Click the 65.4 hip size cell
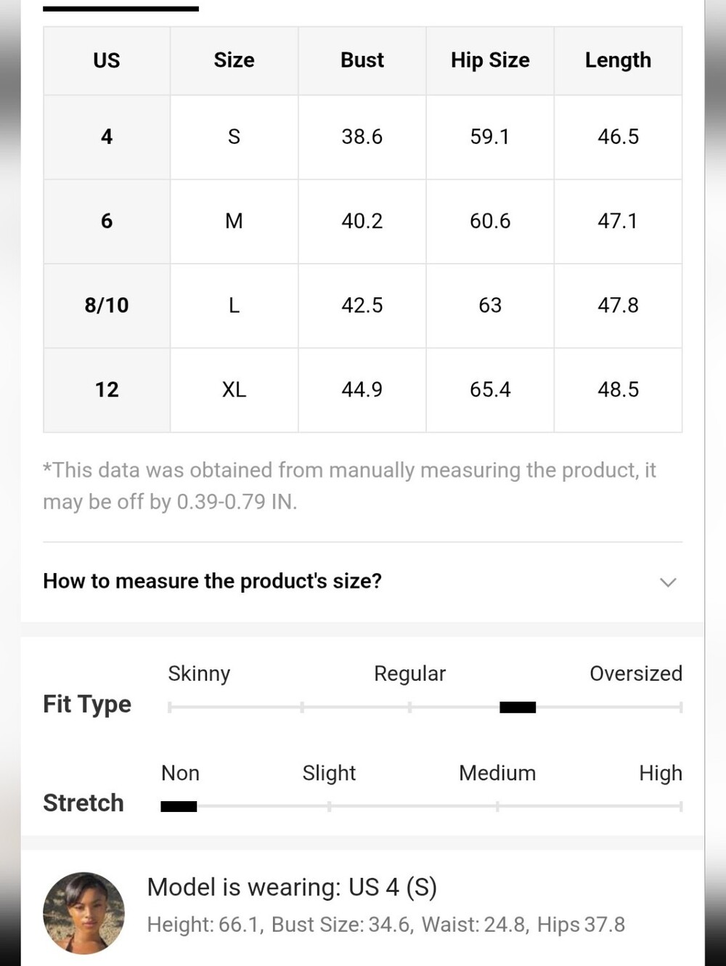This screenshot has height=966, width=726. 490,389
